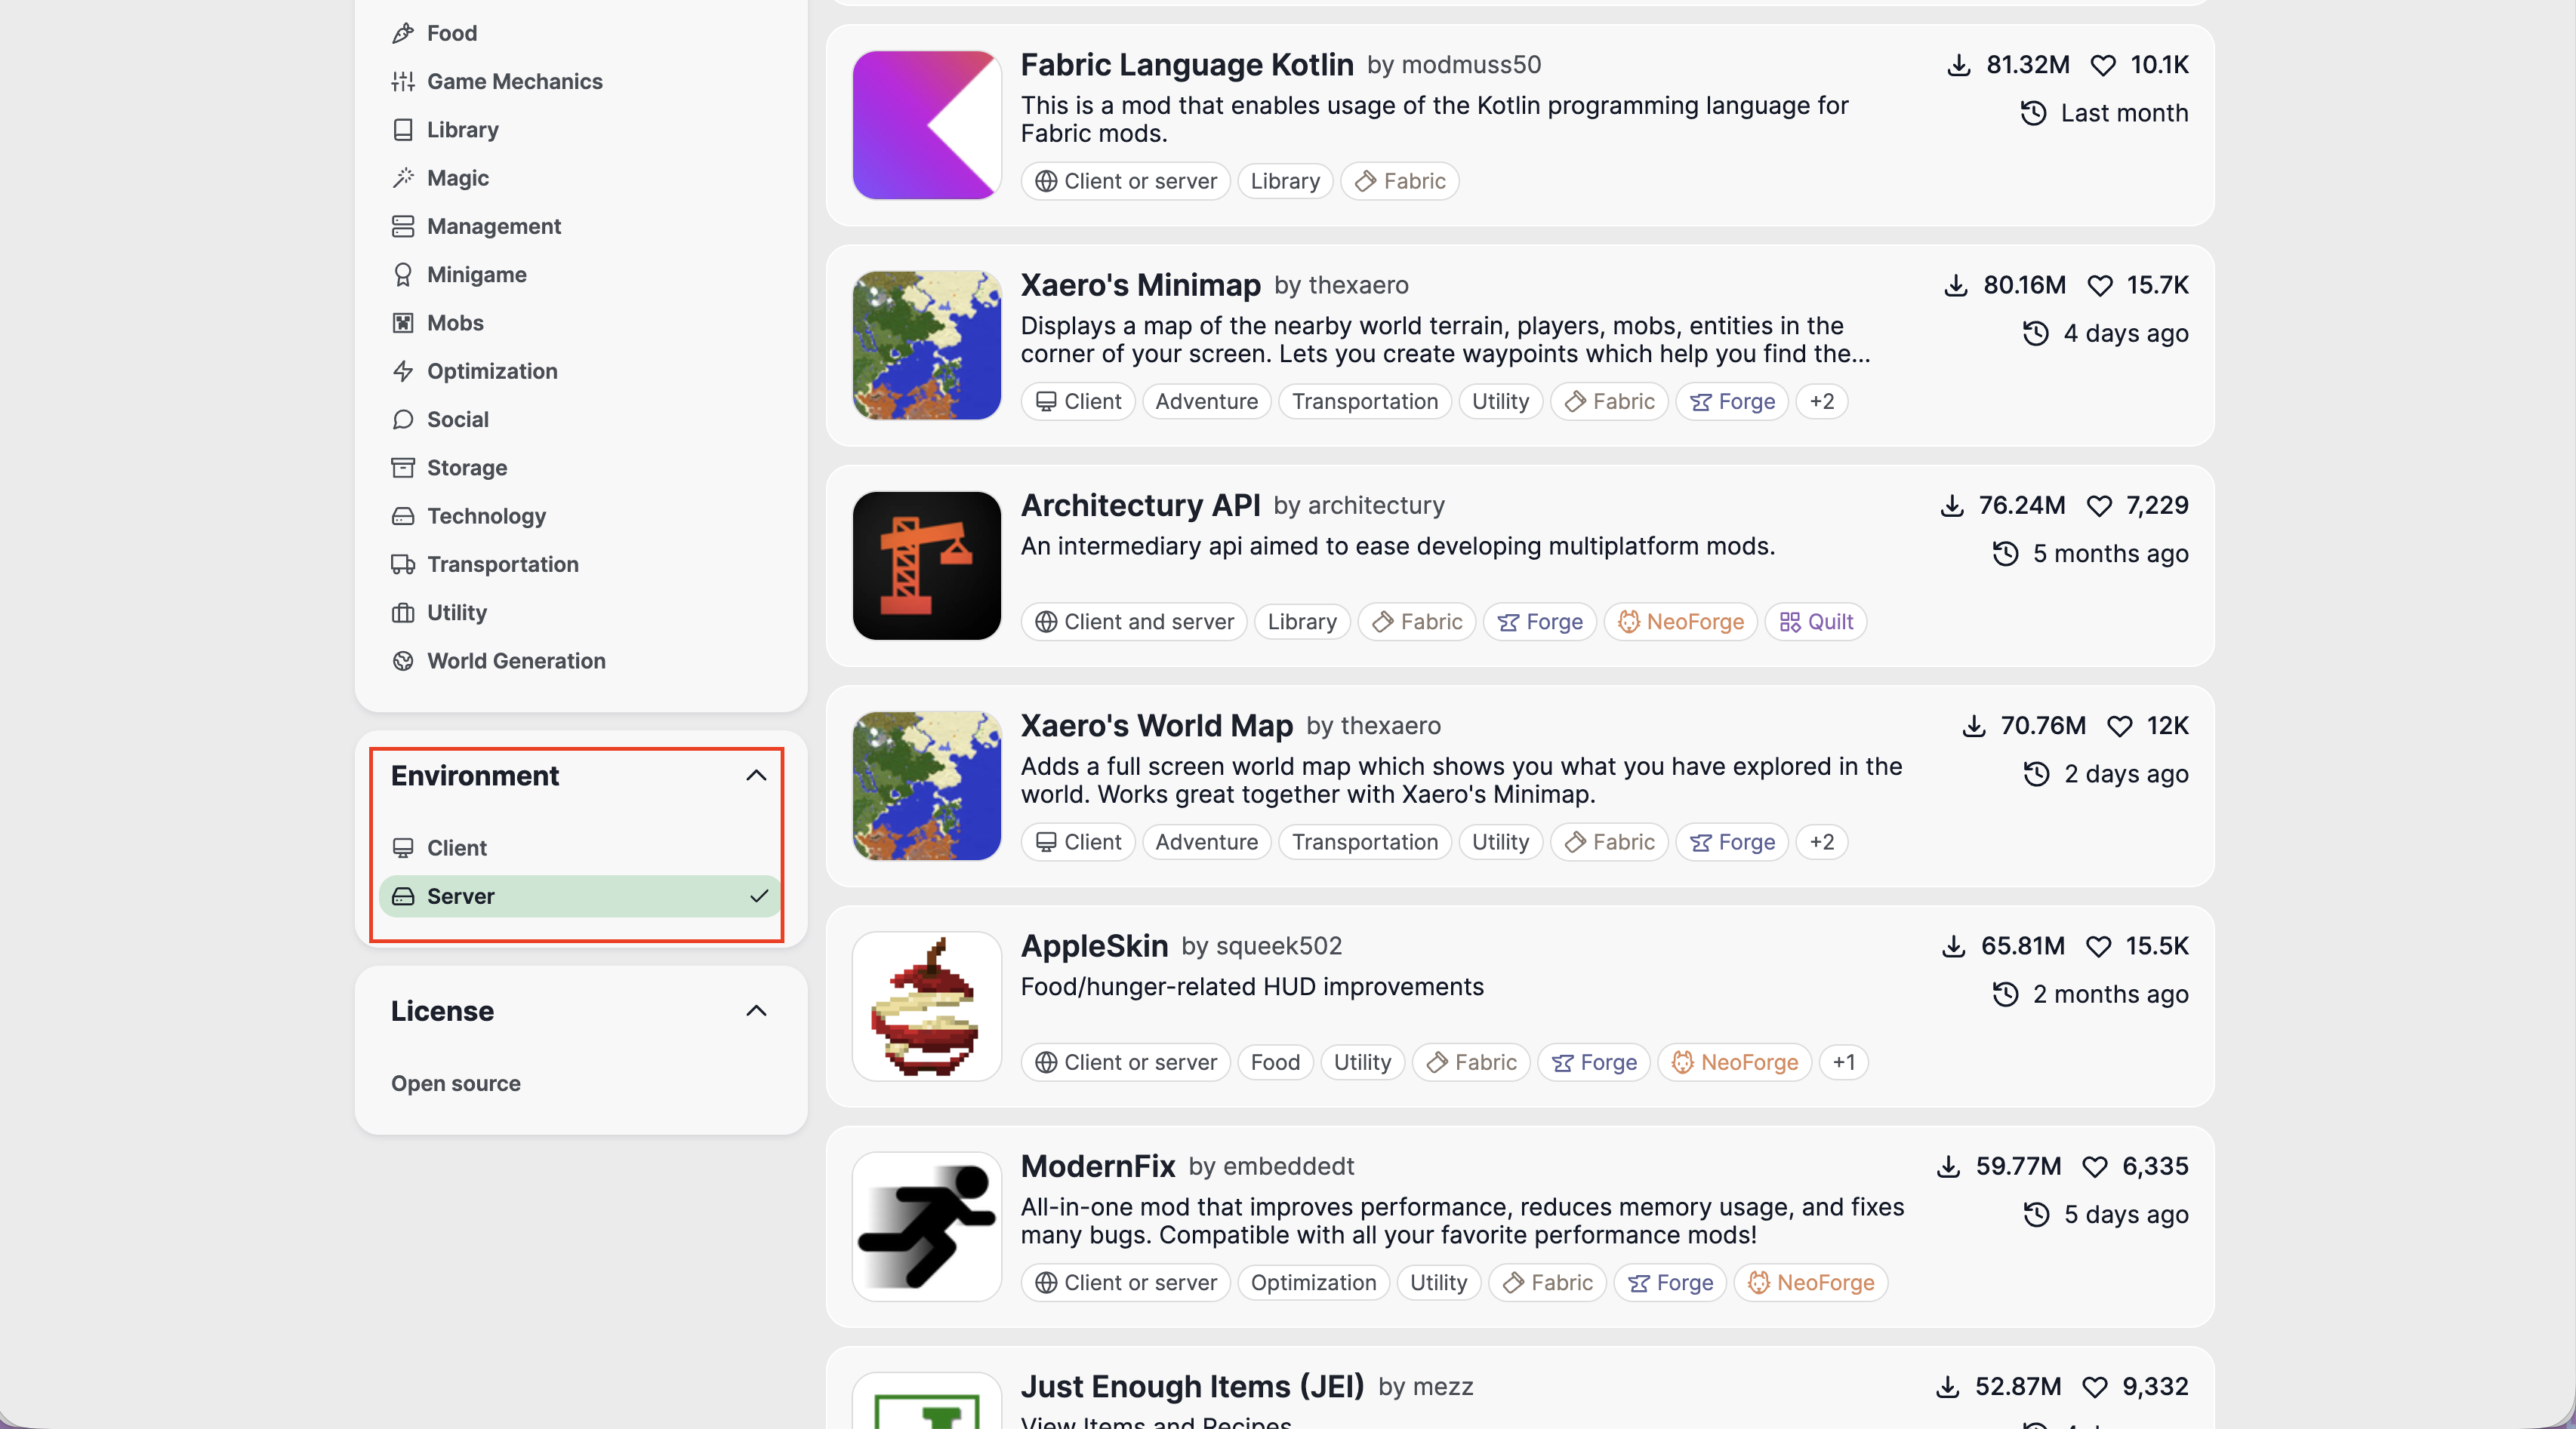Open the ModernFix running figure icon

click(x=927, y=1226)
